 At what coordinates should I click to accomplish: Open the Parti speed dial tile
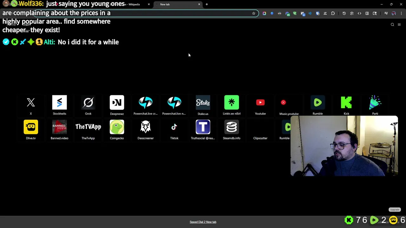tap(375, 105)
